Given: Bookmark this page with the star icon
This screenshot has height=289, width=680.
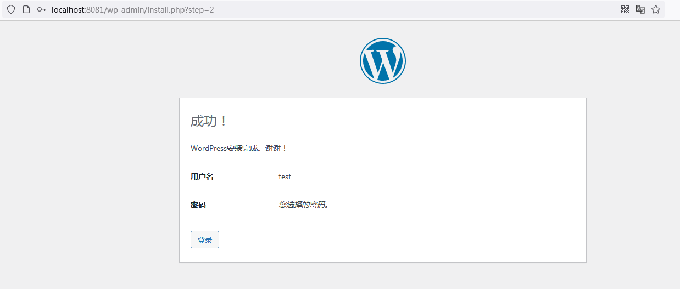Looking at the screenshot, I should [x=656, y=9].
